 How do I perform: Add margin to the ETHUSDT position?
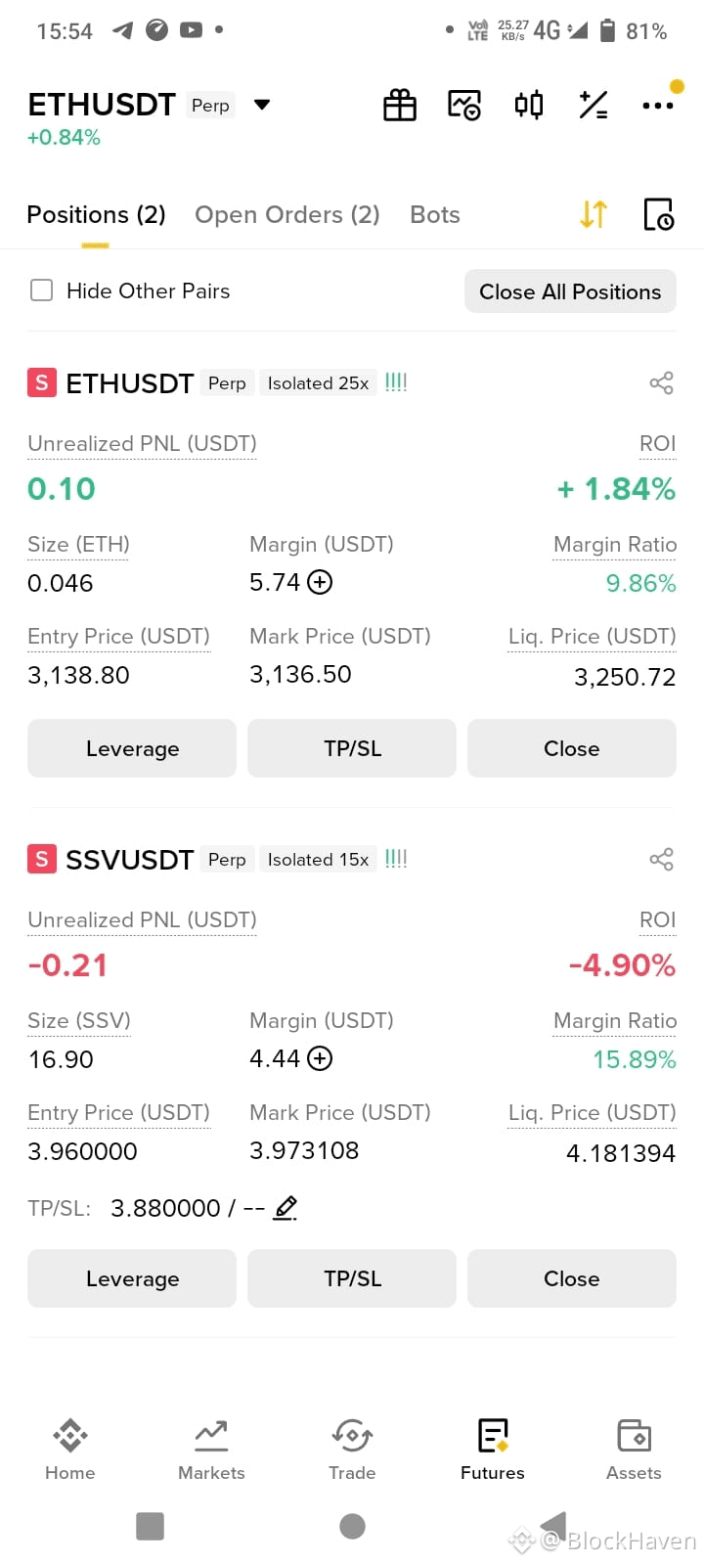(x=320, y=582)
